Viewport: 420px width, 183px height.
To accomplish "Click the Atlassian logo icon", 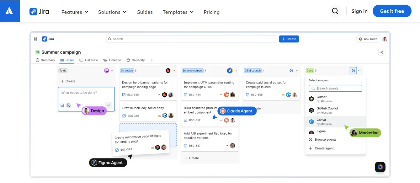I will click(9, 11).
